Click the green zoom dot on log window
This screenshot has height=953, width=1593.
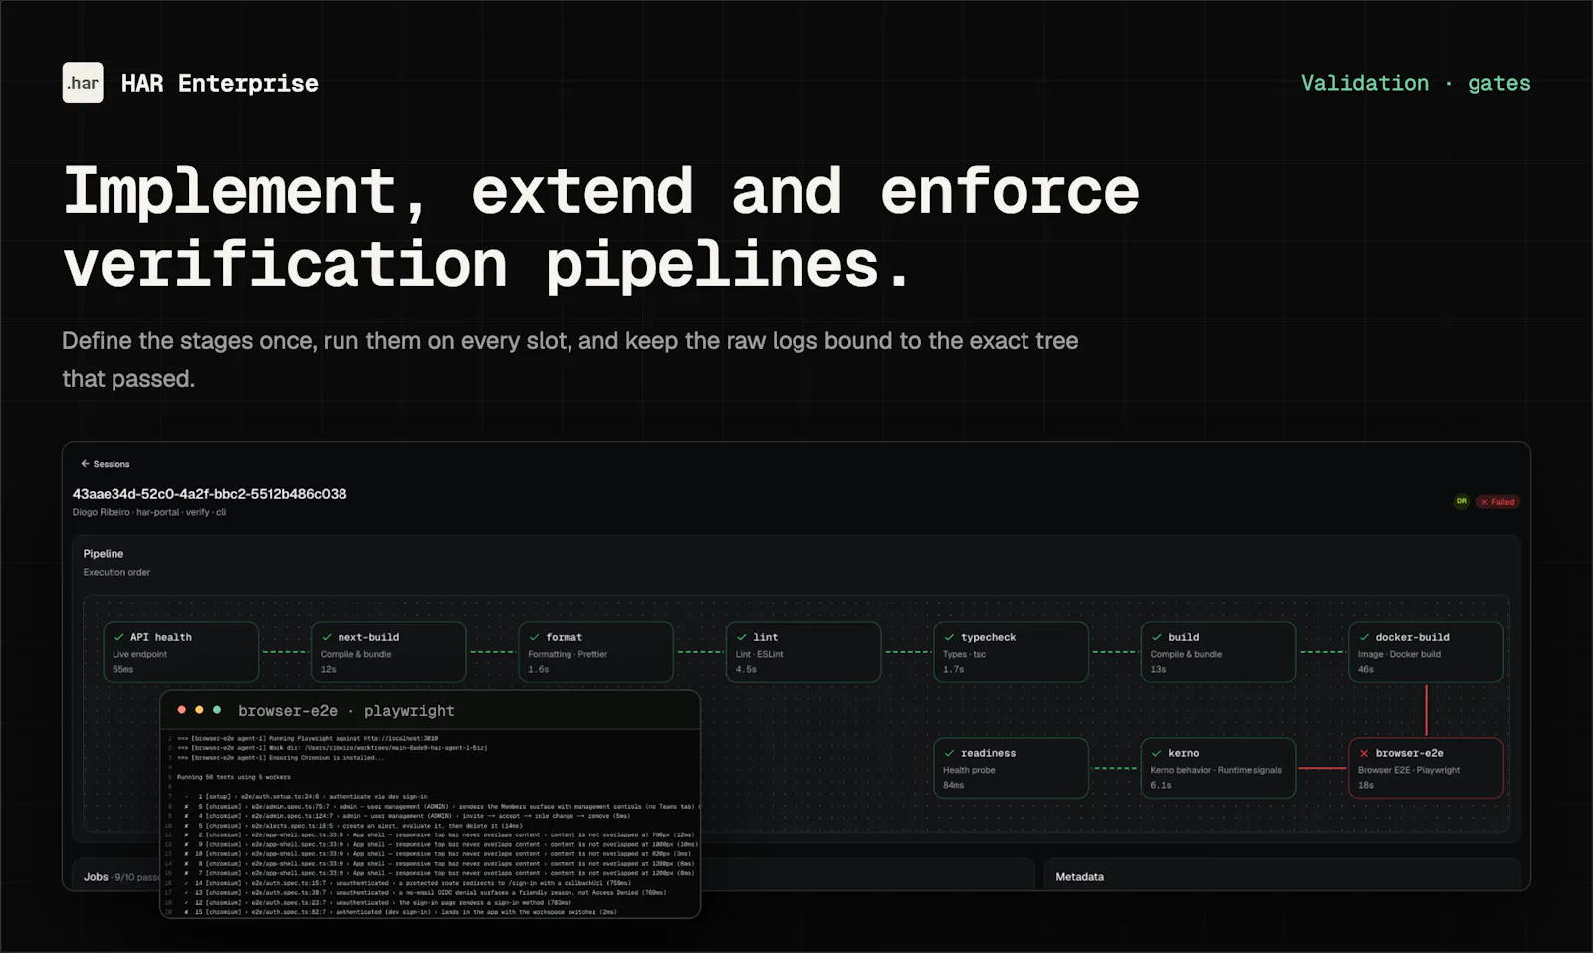[x=217, y=710]
